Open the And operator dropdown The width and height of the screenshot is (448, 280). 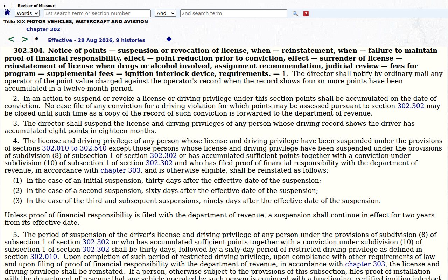[x=166, y=13]
